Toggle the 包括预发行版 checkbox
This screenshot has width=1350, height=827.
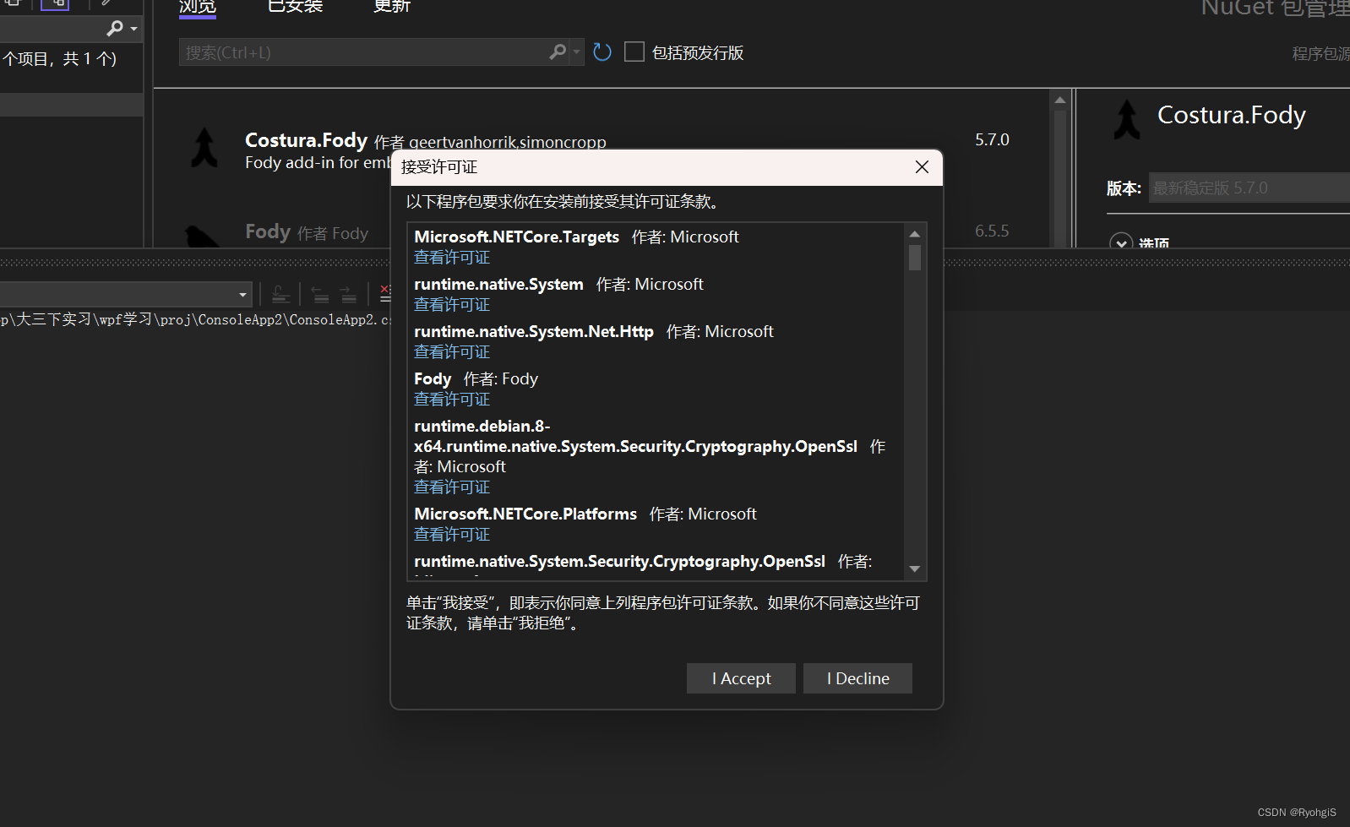click(634, 52)
